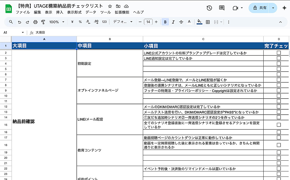This screenshot has height=180, width=290.
Task: Star this spreadsheet document
Action: click(x=110, y=6)
